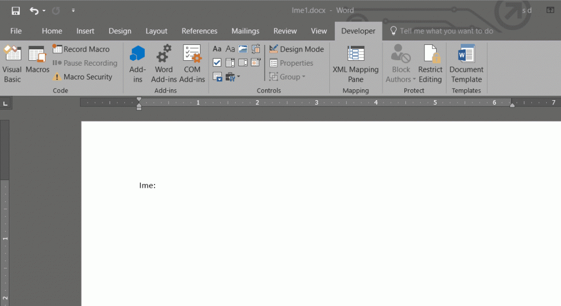
Task: Switch to the Mailings tab
Action: (x=245, y=31)
